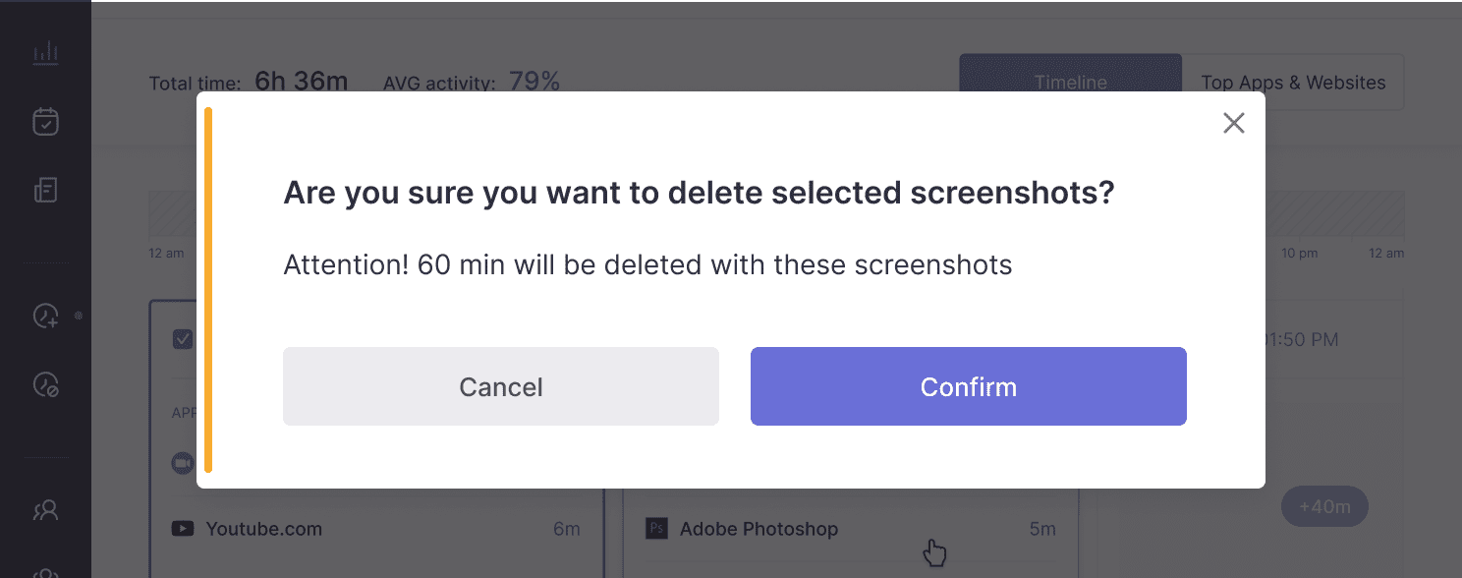Click the clock with blocked sign sidebar icon
1462x578 pixels.
[45, 384]
